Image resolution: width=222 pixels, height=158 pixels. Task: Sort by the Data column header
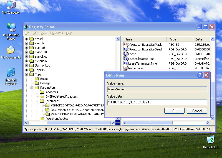[201, 39]
